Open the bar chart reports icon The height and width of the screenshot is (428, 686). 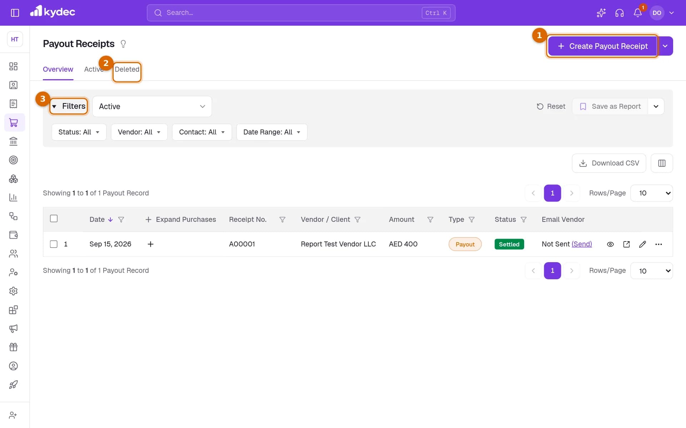pyautogui.click(x=13, y=198)
